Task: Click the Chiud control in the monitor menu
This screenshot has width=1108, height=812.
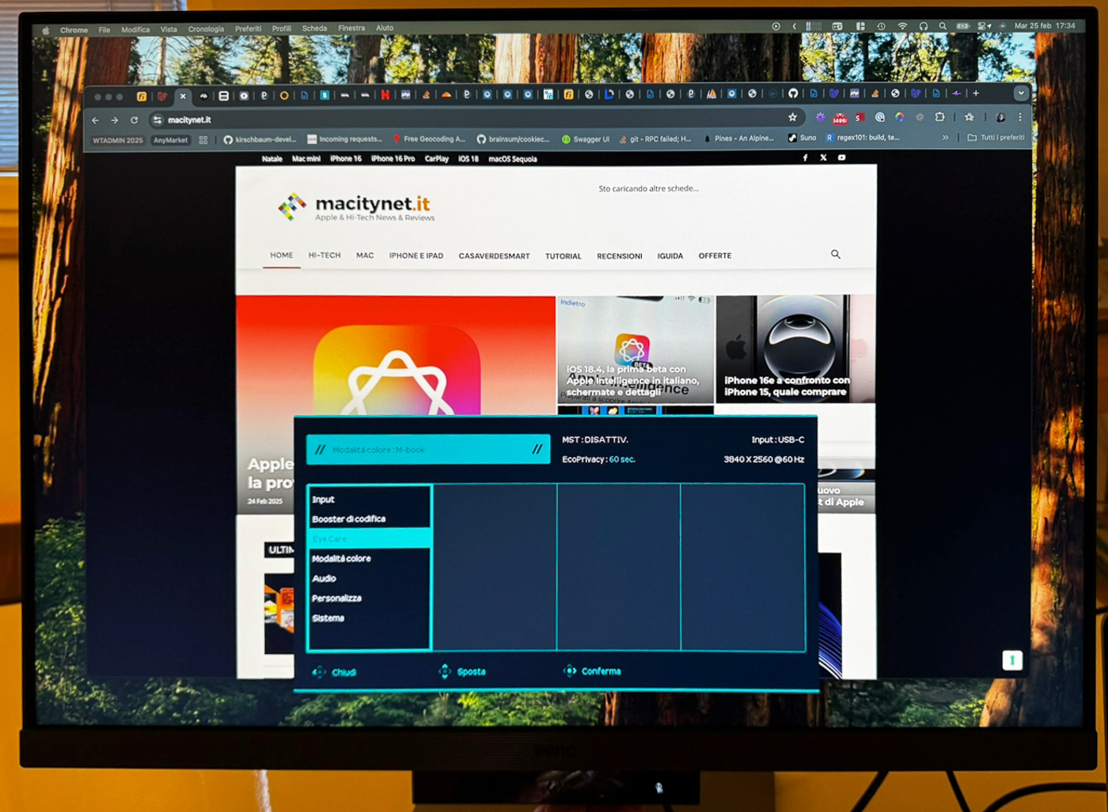Action: coord(335,672)
